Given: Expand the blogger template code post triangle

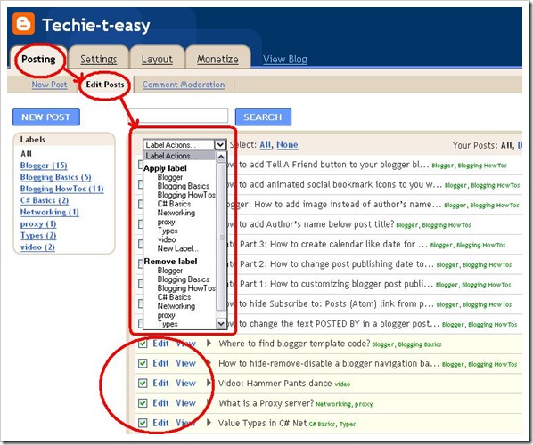Looking at the screenshot, I should coord(209,344).
